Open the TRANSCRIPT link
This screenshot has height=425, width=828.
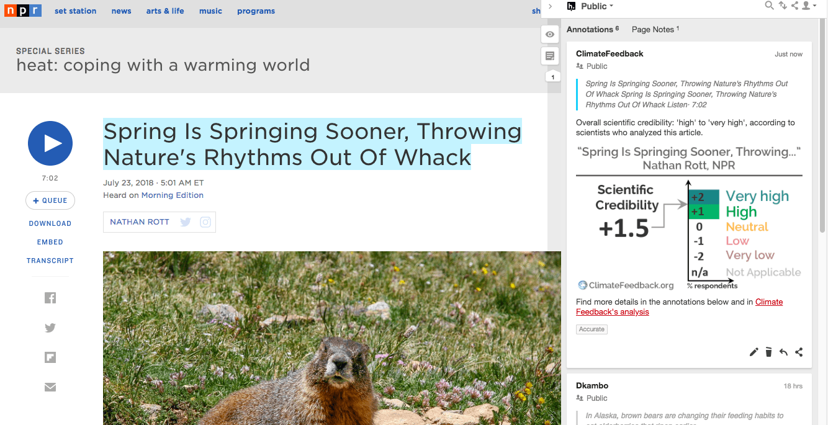pos(50,261)
